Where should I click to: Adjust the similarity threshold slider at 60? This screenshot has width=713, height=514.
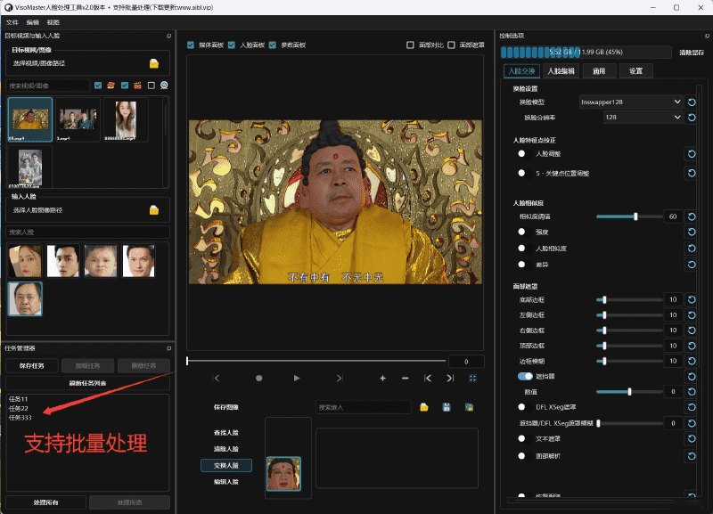[629, 216]
